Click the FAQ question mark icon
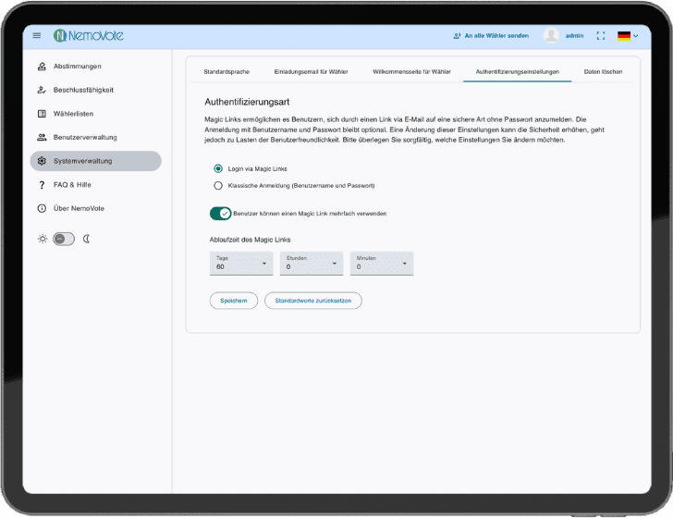 point(42,185)
